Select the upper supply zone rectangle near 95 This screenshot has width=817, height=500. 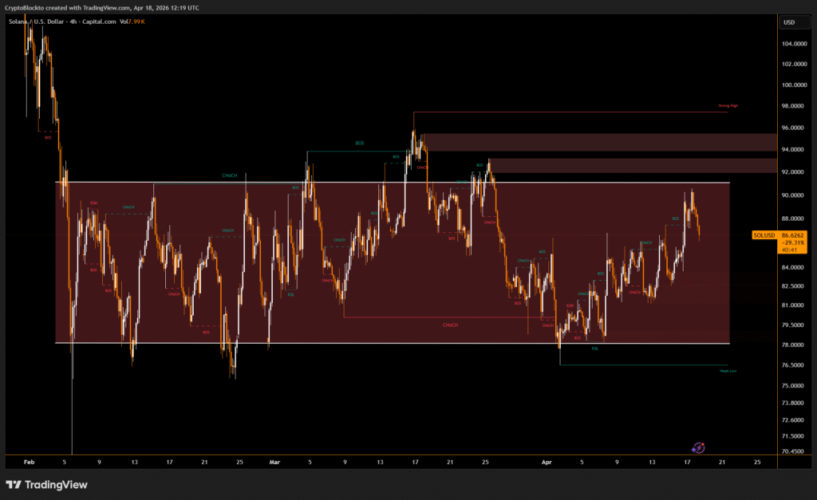point(598,142)
